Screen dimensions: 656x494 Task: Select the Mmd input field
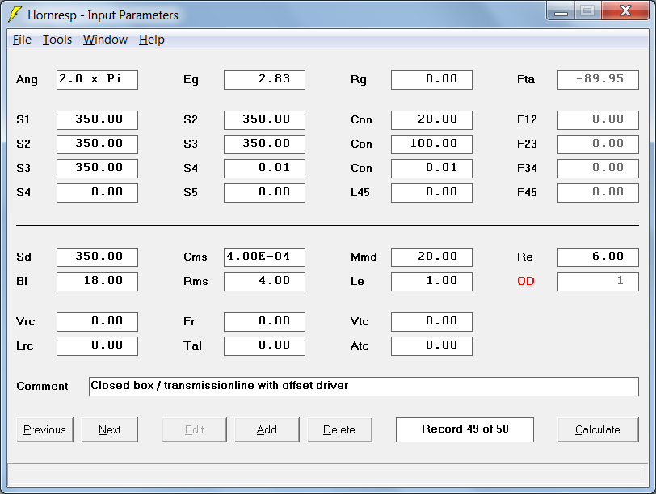click(x=431, y=257)
